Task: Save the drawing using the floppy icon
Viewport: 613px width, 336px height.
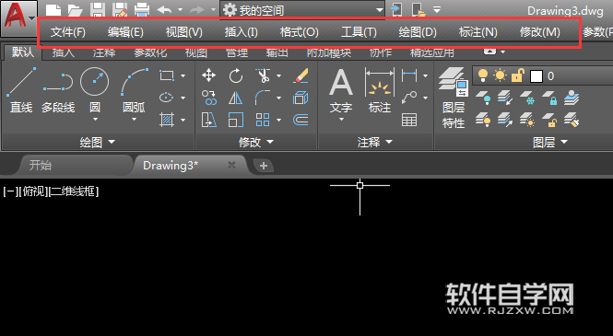Action: click(98, 10)
